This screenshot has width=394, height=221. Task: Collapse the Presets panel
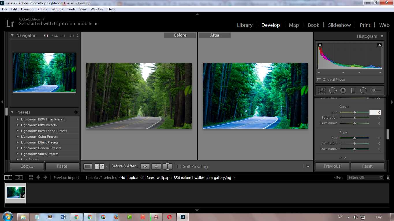pos(12,112)
